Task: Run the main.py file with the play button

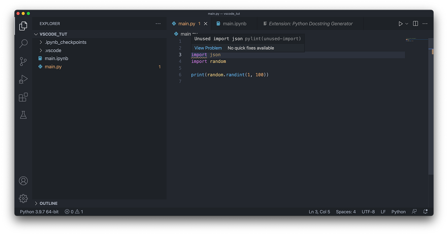Action: coord(400,23)
